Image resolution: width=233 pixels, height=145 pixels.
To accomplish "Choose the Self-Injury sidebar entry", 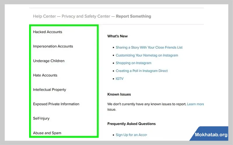I will tap(42, 118).
